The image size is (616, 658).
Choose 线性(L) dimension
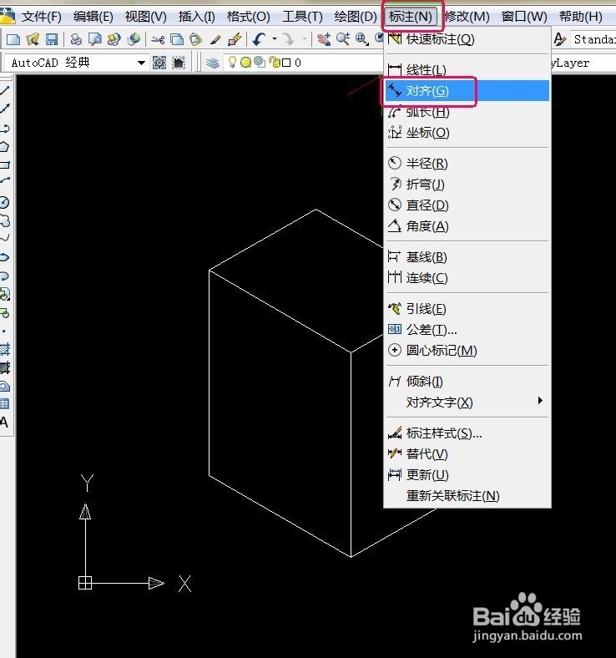tap(467, 69)
